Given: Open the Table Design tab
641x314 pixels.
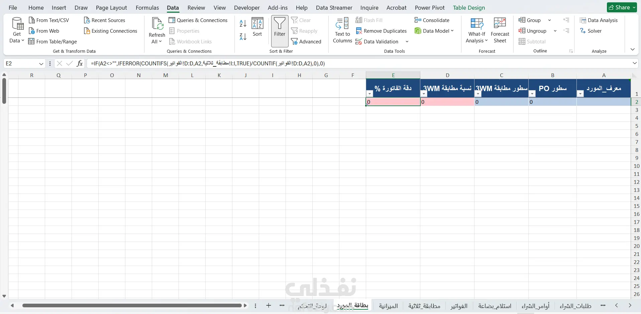Looking at the screenshot, I should coord(469,8).
